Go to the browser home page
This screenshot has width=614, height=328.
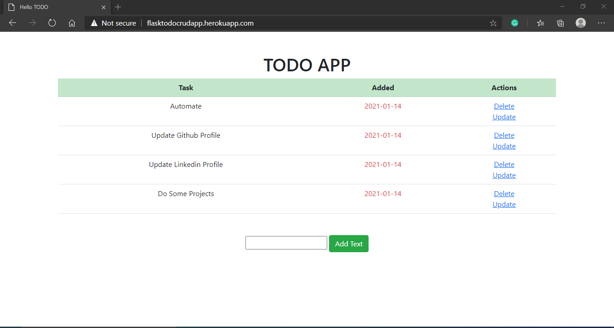72,23
